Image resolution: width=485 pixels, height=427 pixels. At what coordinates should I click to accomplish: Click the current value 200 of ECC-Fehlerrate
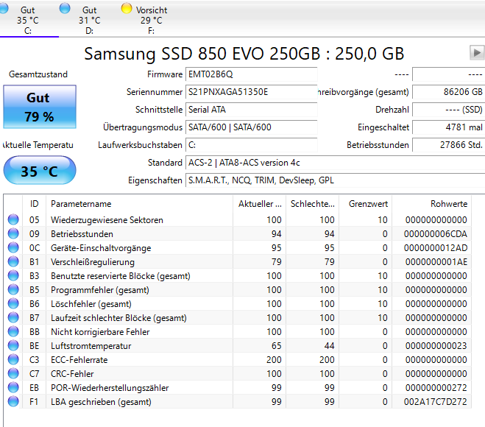(274, 360)
